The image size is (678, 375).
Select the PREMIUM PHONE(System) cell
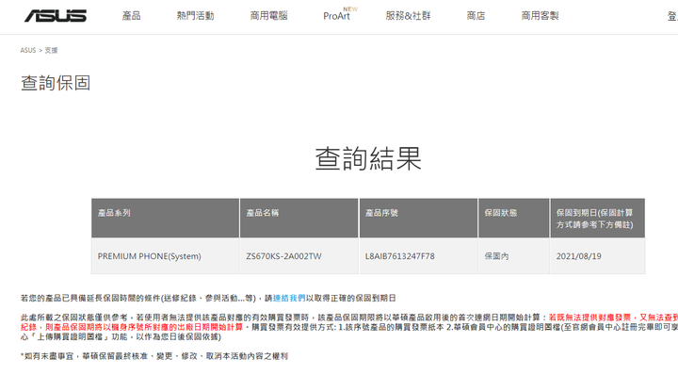pyautogui.click(x=165, y=256)
